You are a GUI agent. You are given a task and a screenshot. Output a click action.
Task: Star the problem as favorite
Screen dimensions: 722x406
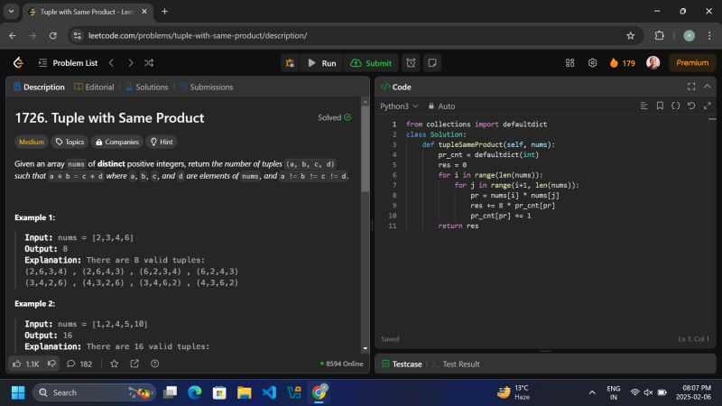click(115, 364)
